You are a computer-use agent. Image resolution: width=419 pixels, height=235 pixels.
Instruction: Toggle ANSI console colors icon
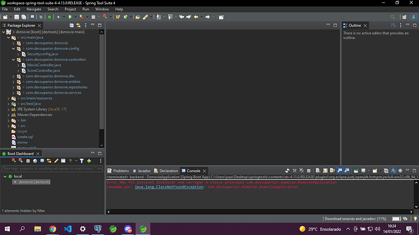click(393, 171)
